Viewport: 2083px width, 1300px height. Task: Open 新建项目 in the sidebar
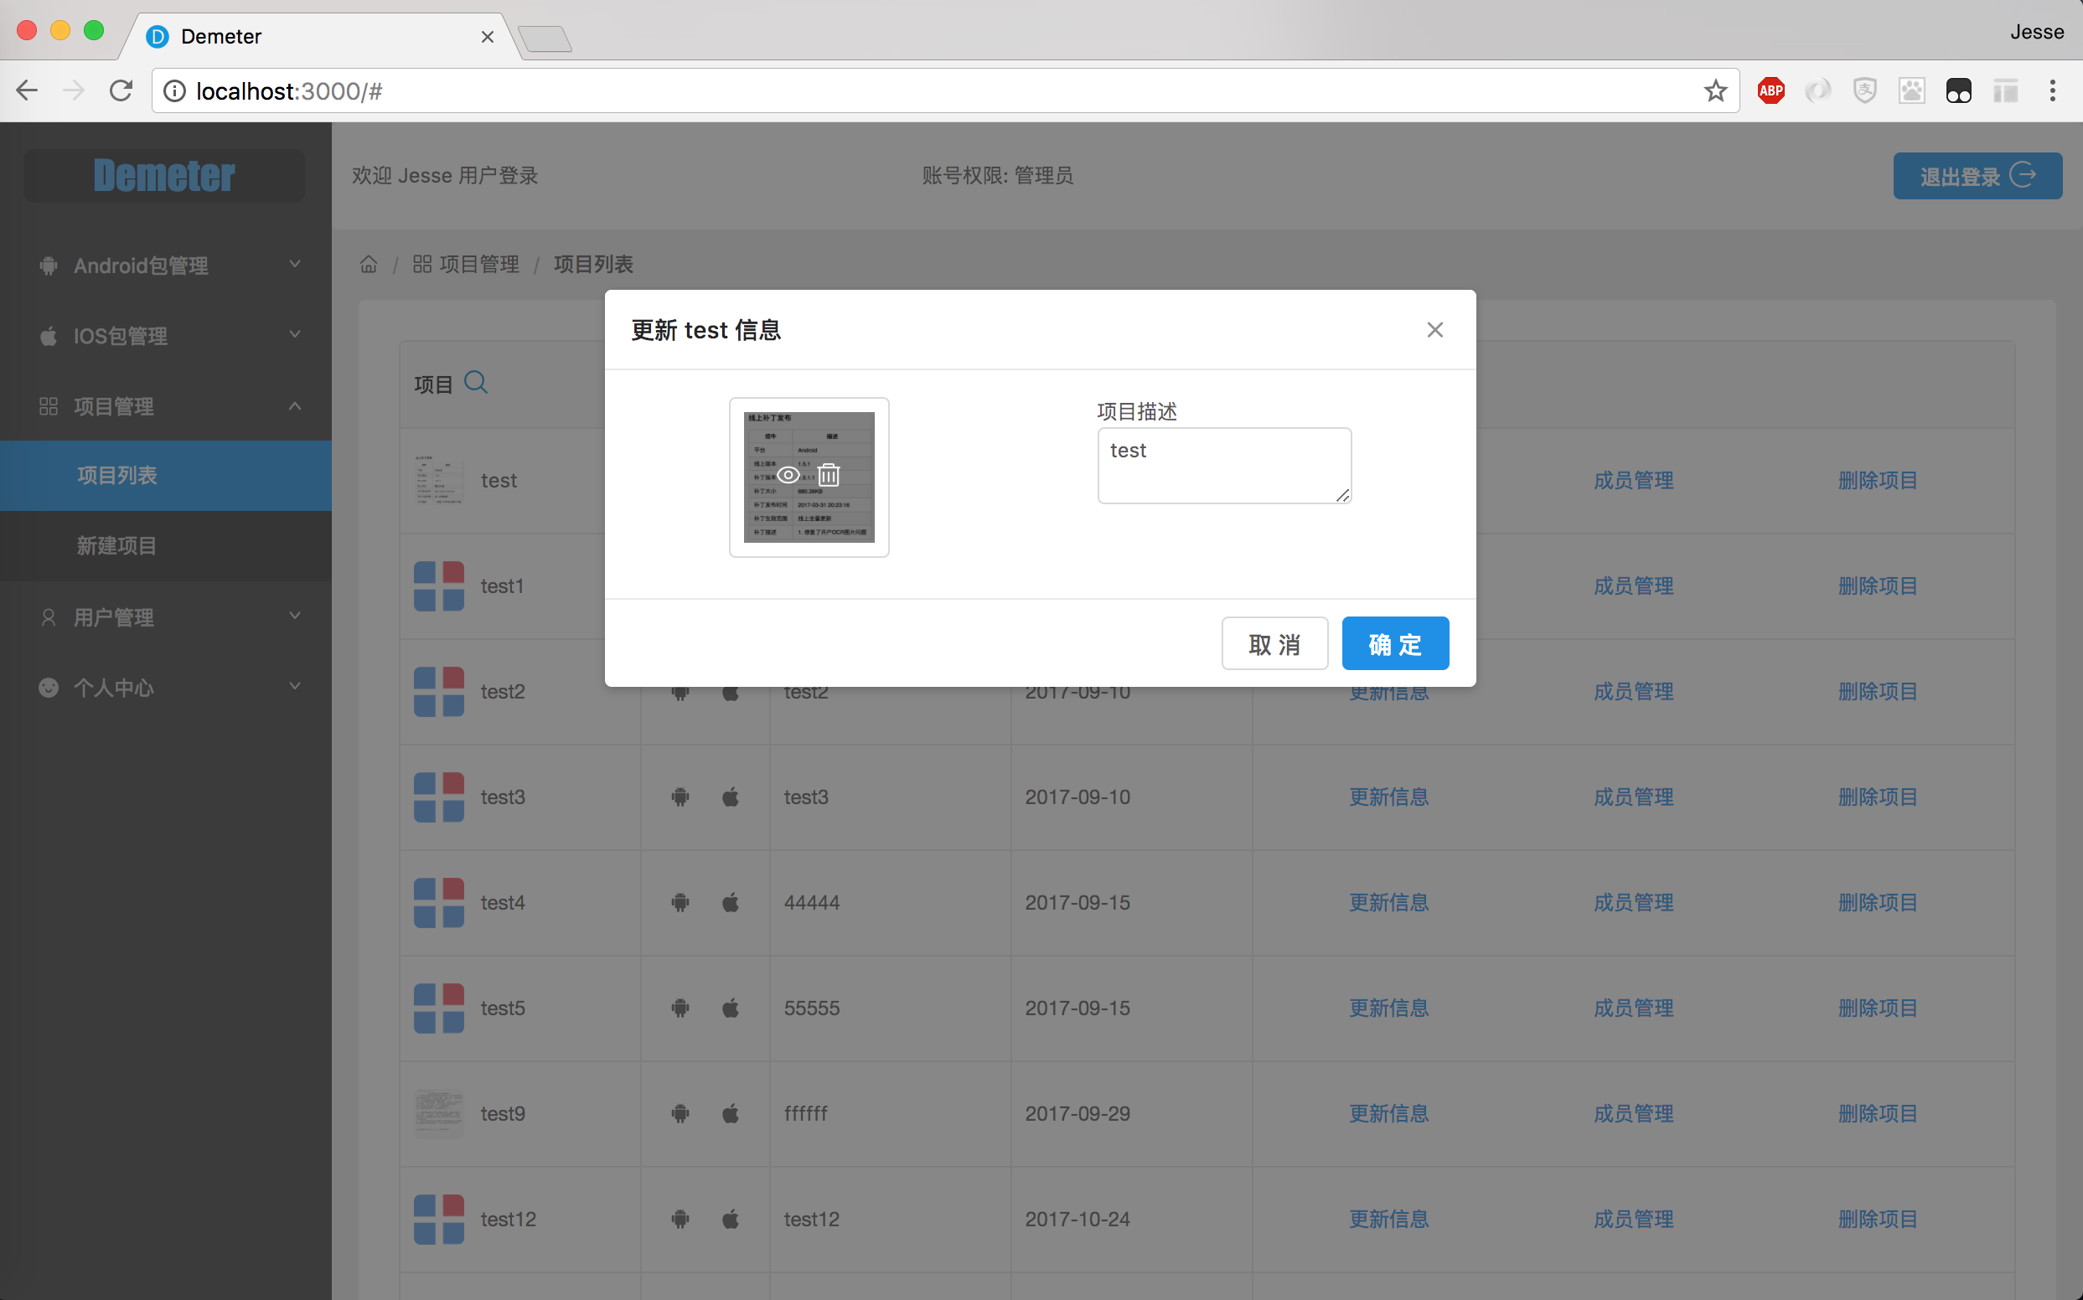tap(117, 546)
